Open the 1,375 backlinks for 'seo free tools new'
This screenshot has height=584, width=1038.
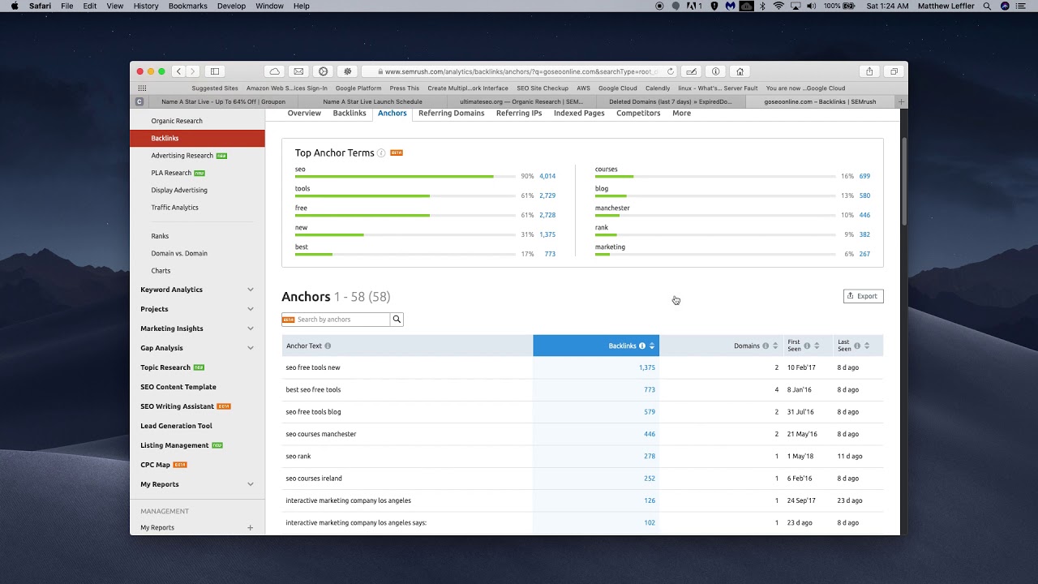tap(647, 367)
